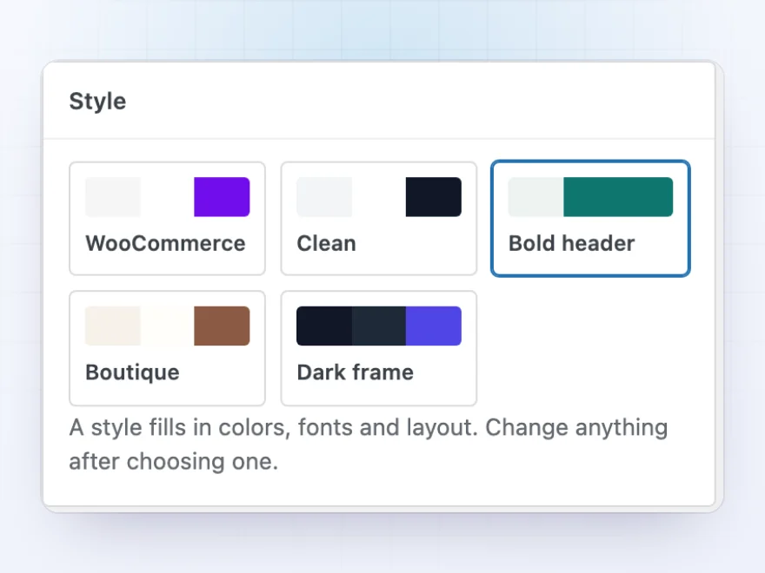Select the Bold header style card
The height and width of the screenshot is (573, 765).
(590, 218)
